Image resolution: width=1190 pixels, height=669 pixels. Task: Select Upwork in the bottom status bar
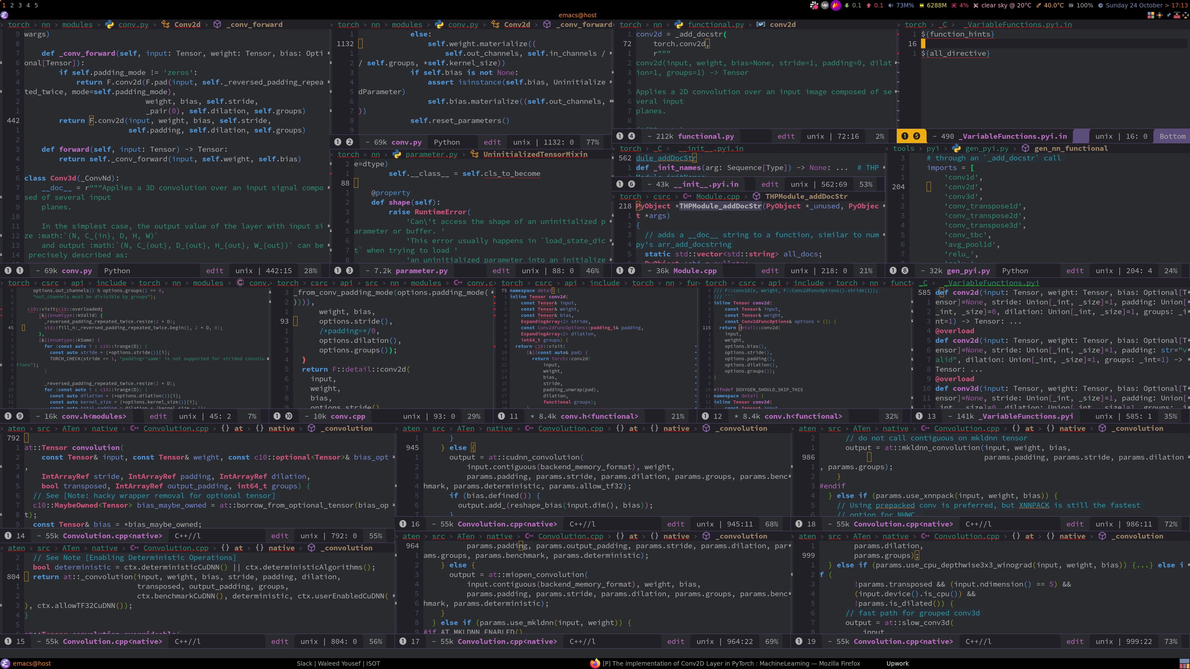(897, 663)
